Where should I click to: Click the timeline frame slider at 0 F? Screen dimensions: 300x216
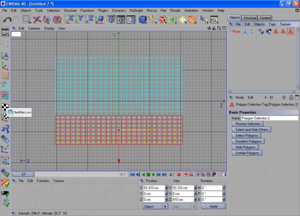pos(24,174)
